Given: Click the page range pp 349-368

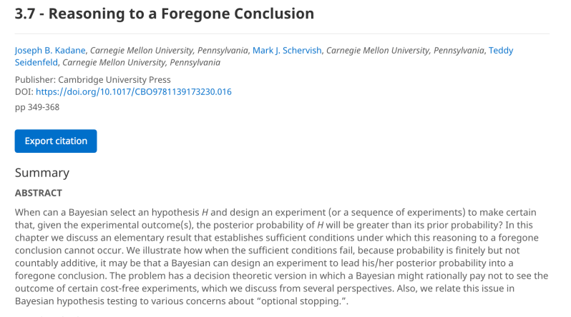Looking at the screenshot, I should pyautogui.click(x=37, y=107).
